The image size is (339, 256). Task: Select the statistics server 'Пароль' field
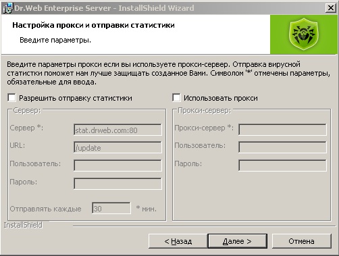point(118,184)
